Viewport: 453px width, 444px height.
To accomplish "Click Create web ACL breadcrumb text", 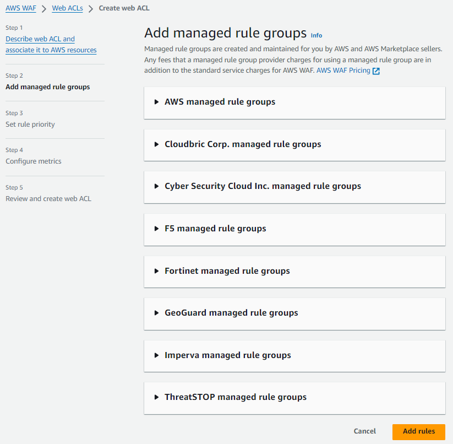I will click(x=124, y=8).
